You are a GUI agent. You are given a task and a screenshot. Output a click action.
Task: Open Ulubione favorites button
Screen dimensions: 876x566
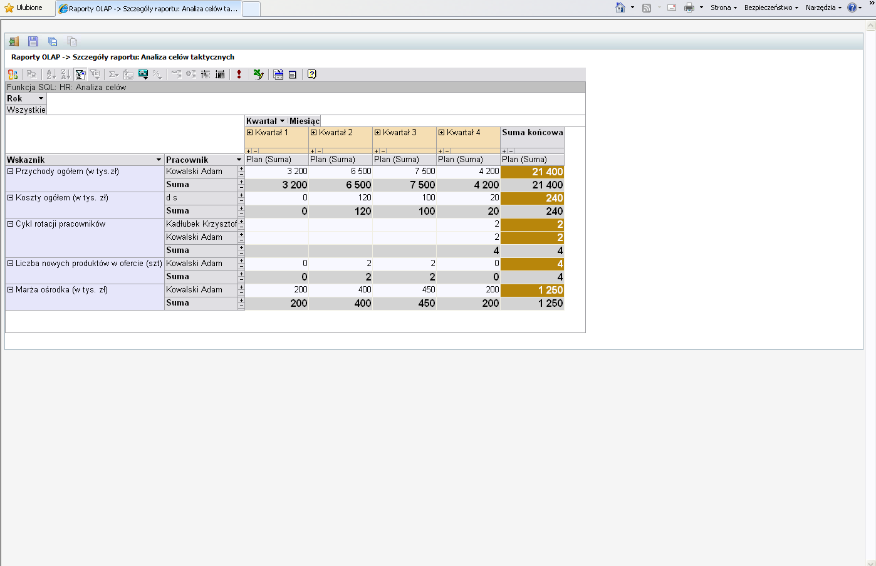point(24,8)
